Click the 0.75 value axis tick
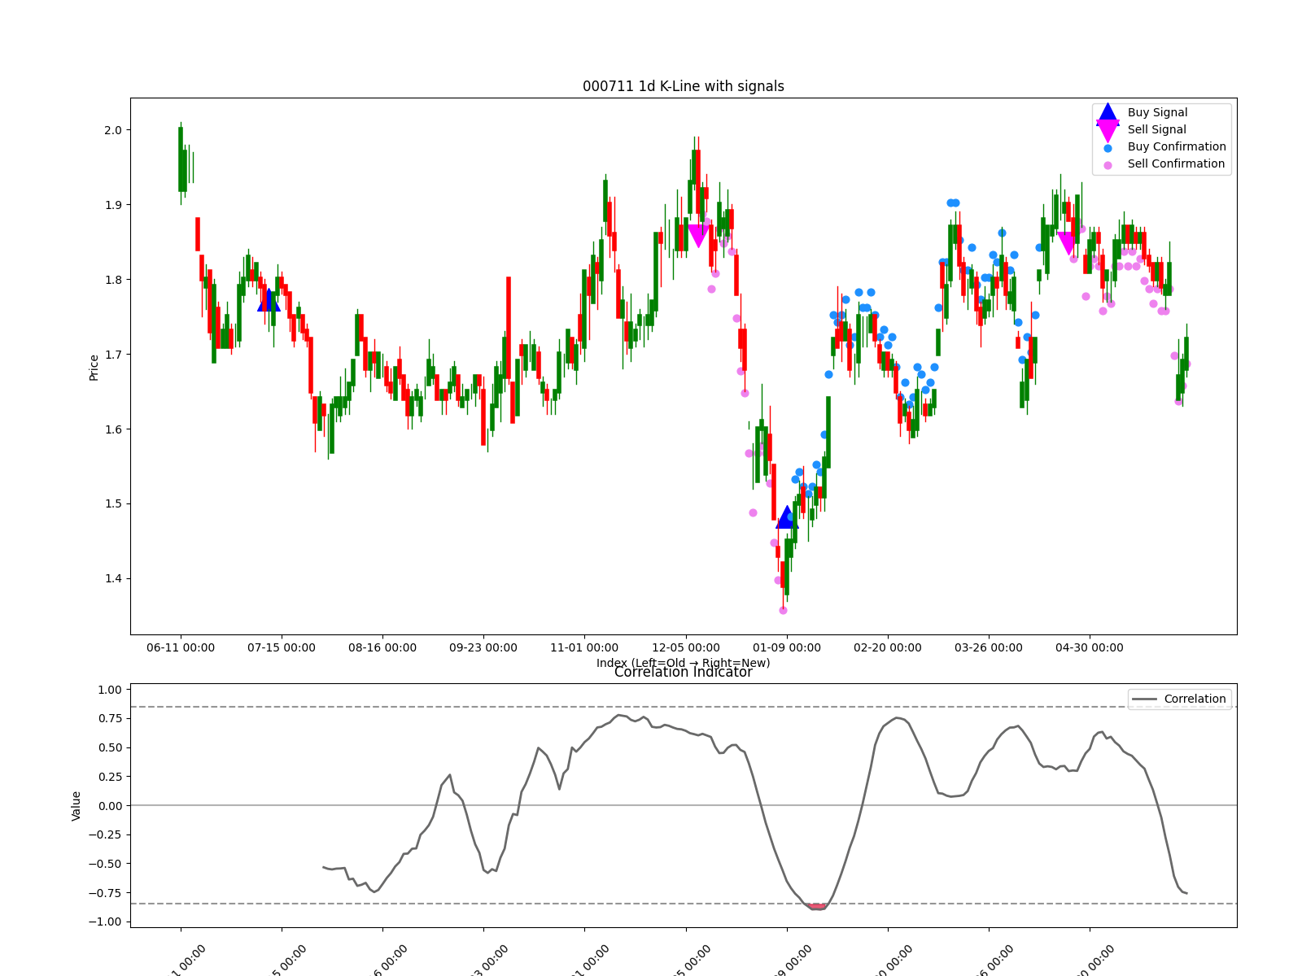 click(x=109, y=719)
